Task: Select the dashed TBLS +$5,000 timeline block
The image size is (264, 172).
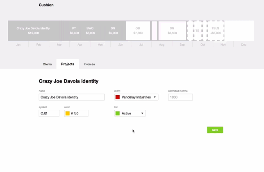Action: point(216,31)
